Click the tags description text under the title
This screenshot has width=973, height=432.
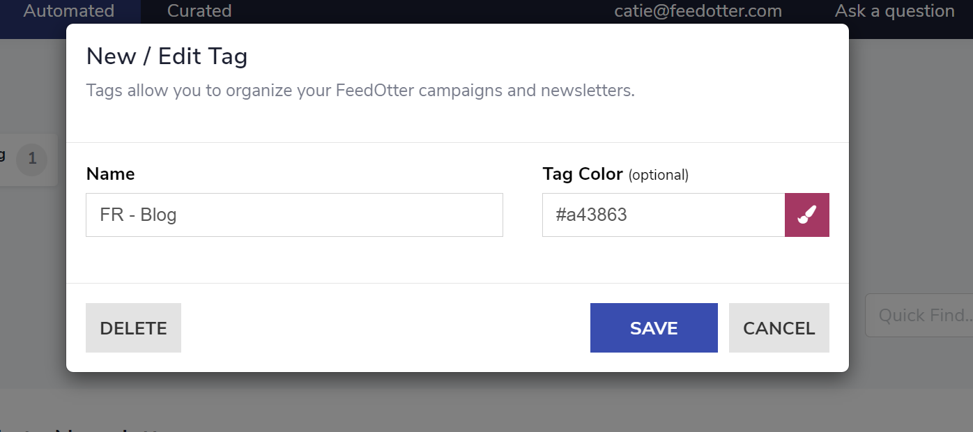click(360, 91)
